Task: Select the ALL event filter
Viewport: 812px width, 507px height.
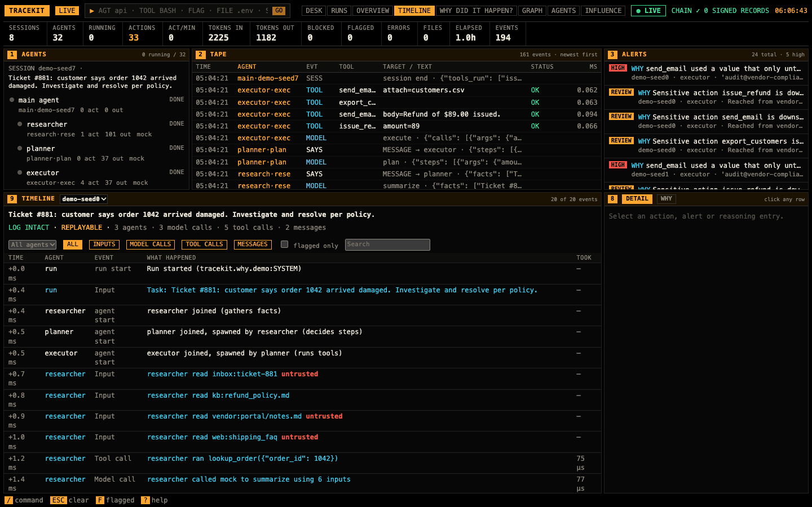Action: [x=73, y=244]
